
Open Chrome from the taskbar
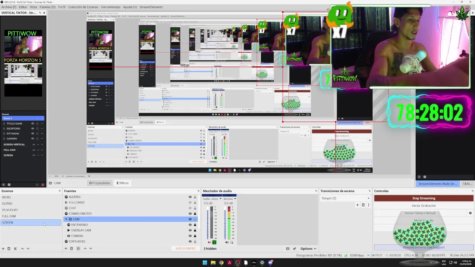click(x=221, y=263)
